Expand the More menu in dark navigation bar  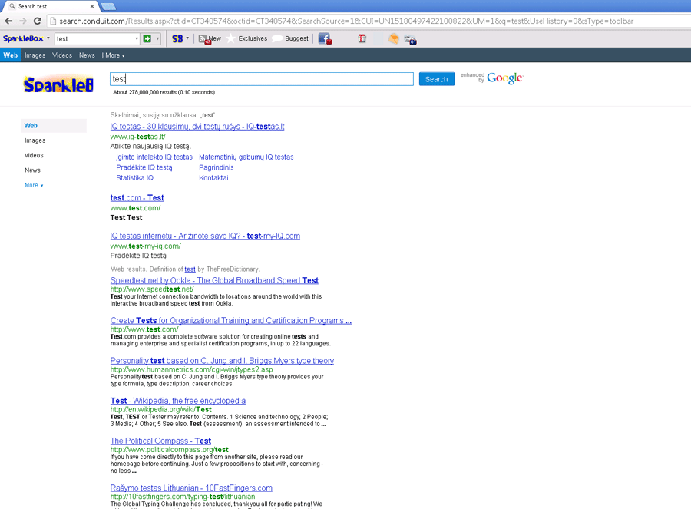(114, 55)
